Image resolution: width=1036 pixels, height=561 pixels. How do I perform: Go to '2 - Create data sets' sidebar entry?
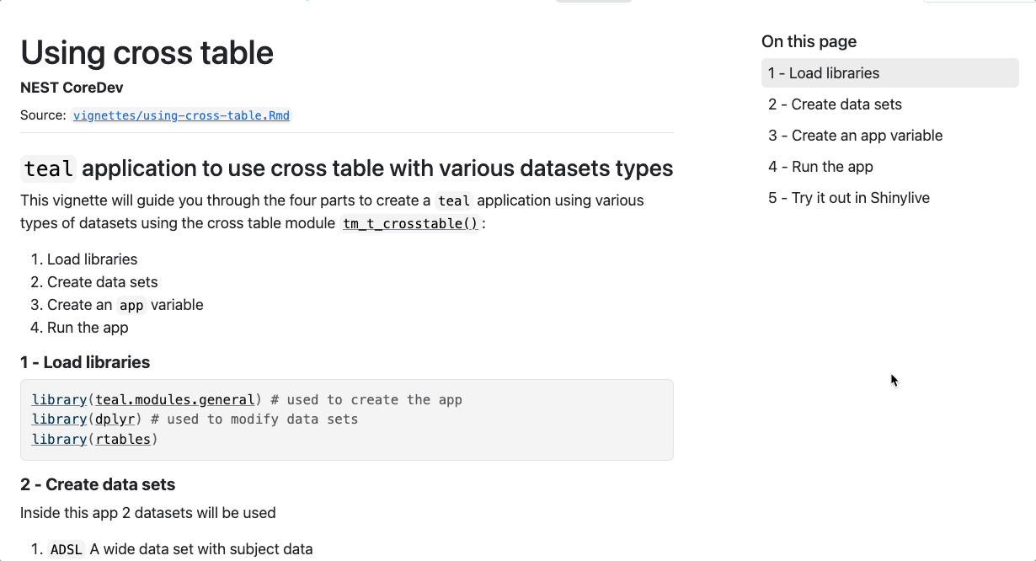(835, 104)
